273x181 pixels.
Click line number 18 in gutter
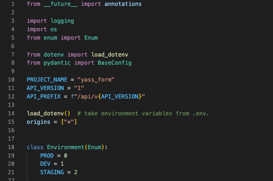point(11,147)
